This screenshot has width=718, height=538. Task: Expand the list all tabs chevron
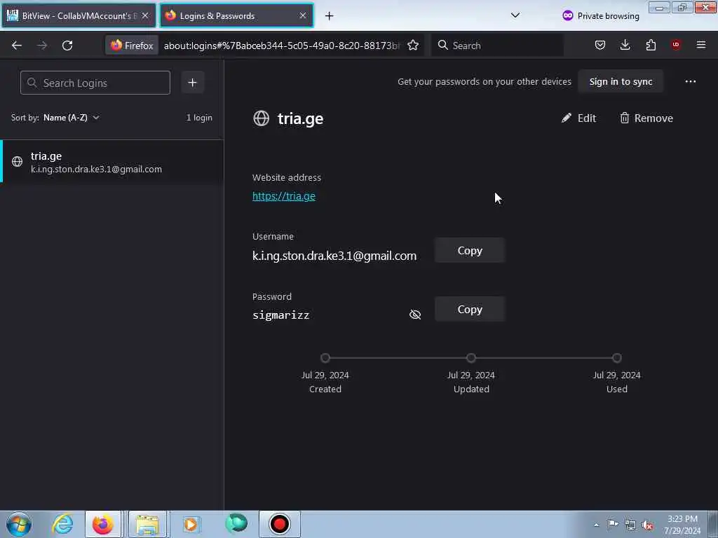(515, 15)
